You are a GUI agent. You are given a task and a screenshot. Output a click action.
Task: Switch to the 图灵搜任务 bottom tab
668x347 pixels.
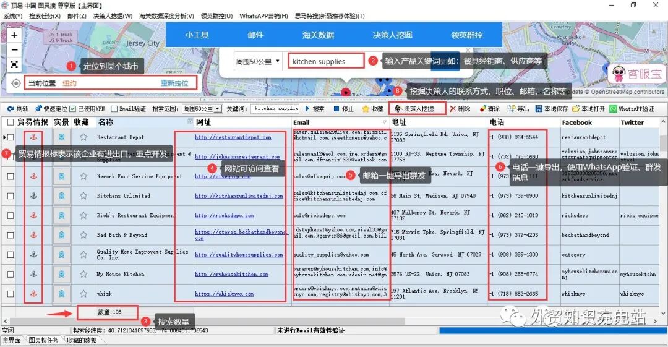(x=43, y=340)
